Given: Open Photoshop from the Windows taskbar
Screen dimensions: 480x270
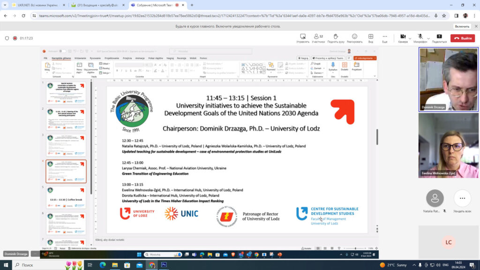Looking at the screenshot, I should 164,265.
